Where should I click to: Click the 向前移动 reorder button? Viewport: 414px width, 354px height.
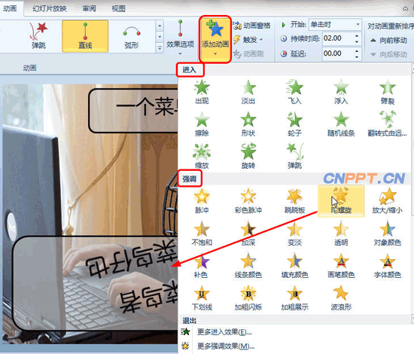click(388, 41)
